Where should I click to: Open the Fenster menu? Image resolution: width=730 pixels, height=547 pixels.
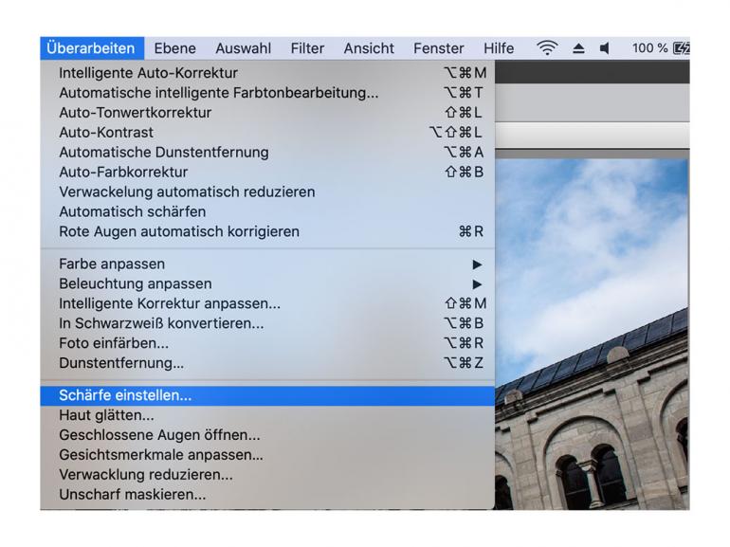tap(439, 48)
